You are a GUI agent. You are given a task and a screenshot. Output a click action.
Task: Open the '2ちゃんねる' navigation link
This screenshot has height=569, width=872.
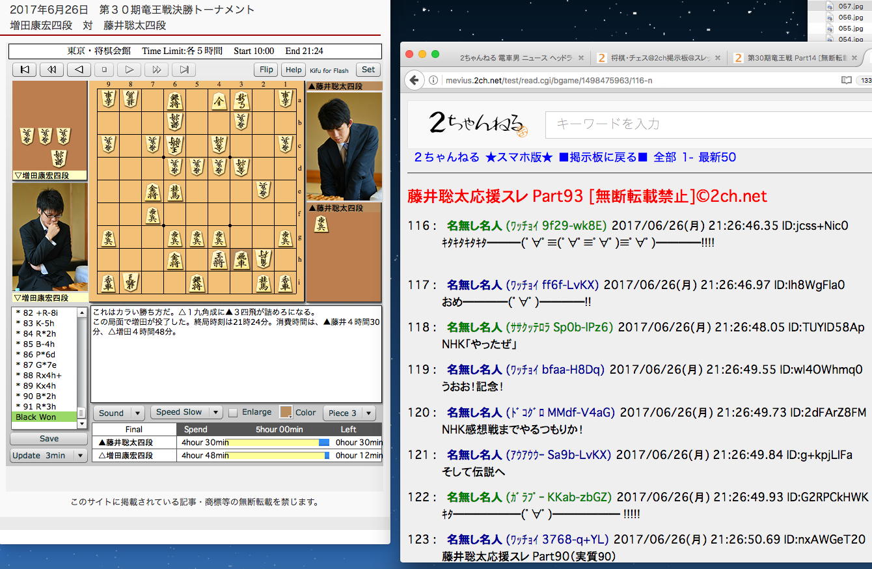447,158
